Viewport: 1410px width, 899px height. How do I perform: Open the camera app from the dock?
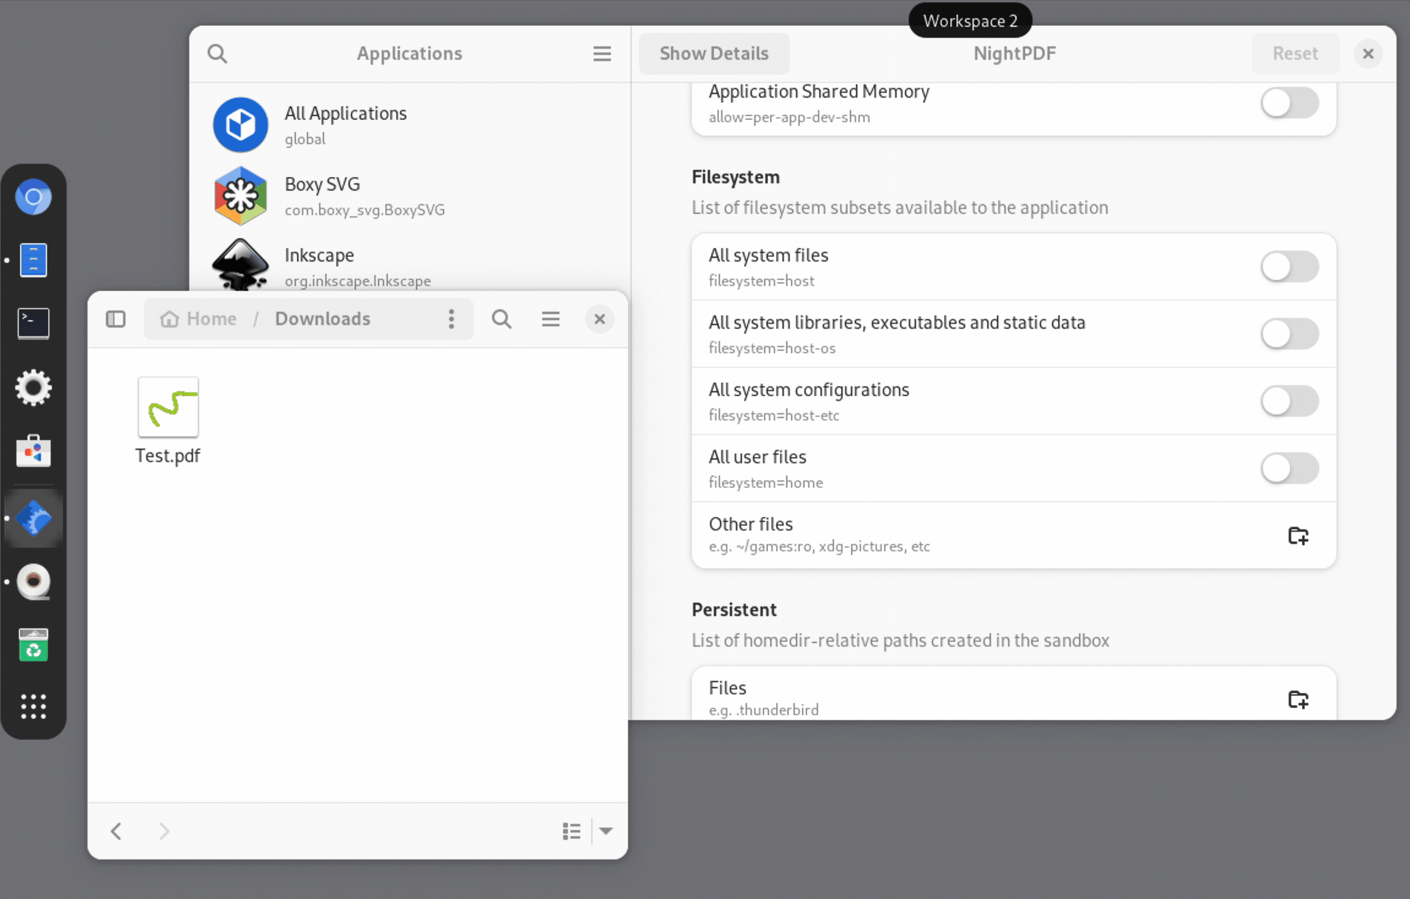pyautogui.click(x=33, y=581)
